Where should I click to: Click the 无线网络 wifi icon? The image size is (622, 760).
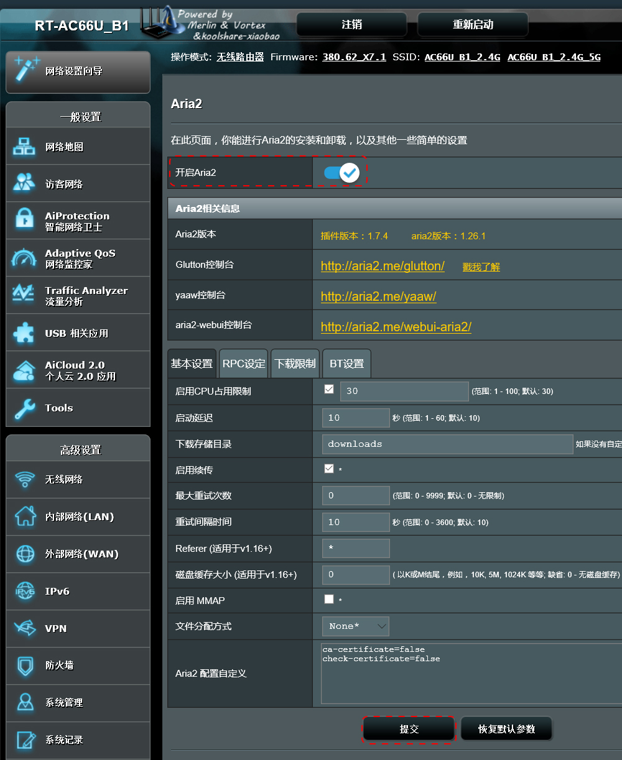point(25,479)
